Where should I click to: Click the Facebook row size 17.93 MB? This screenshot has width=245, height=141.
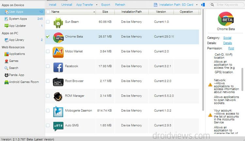tap(105, 66)
